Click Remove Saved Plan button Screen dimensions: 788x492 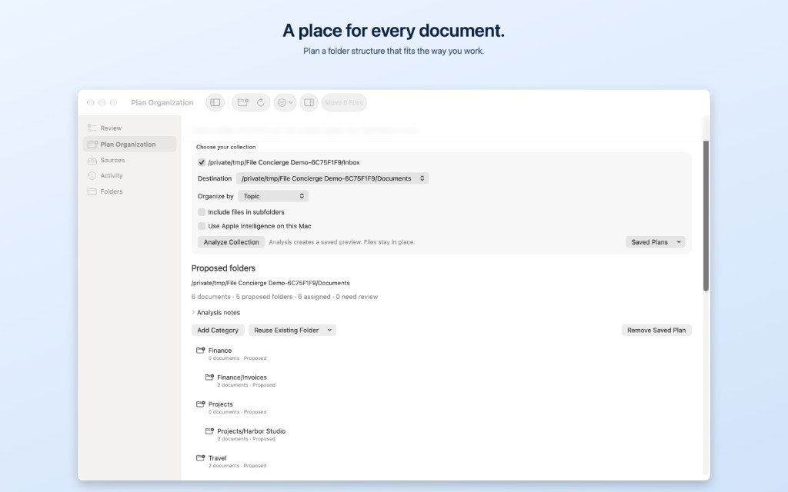[656, 331]
